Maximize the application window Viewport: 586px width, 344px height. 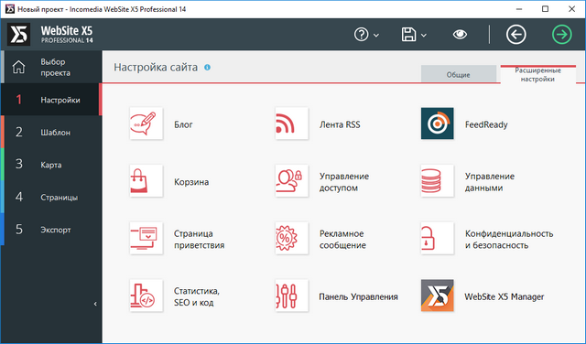[x=546, y=9]
